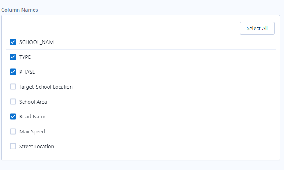Deselect the Road Name checkbox
Screen dimensions: 284x170
13,116
